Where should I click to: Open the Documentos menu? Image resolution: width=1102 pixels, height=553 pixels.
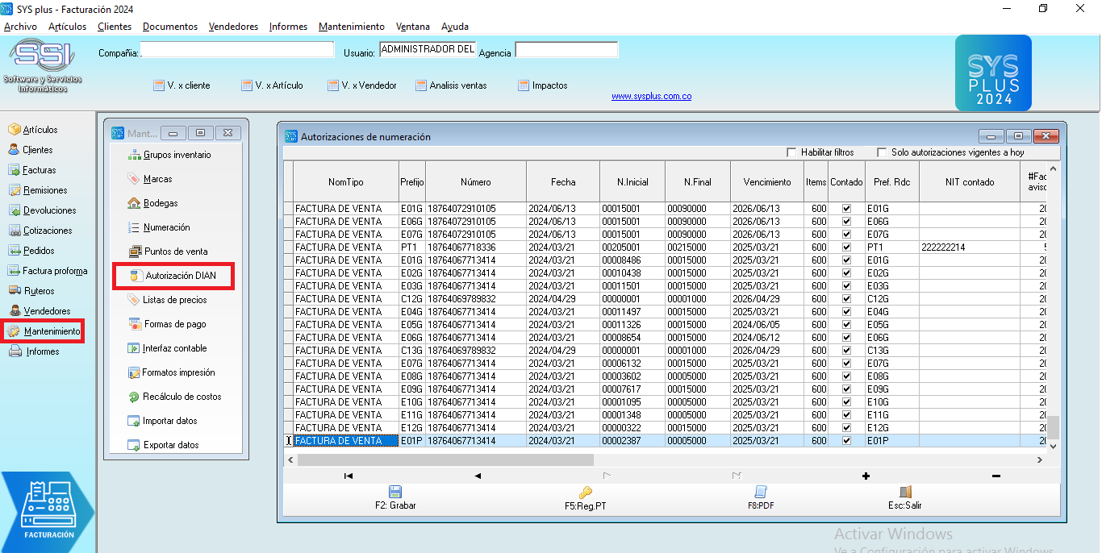(x=169, y=27)
